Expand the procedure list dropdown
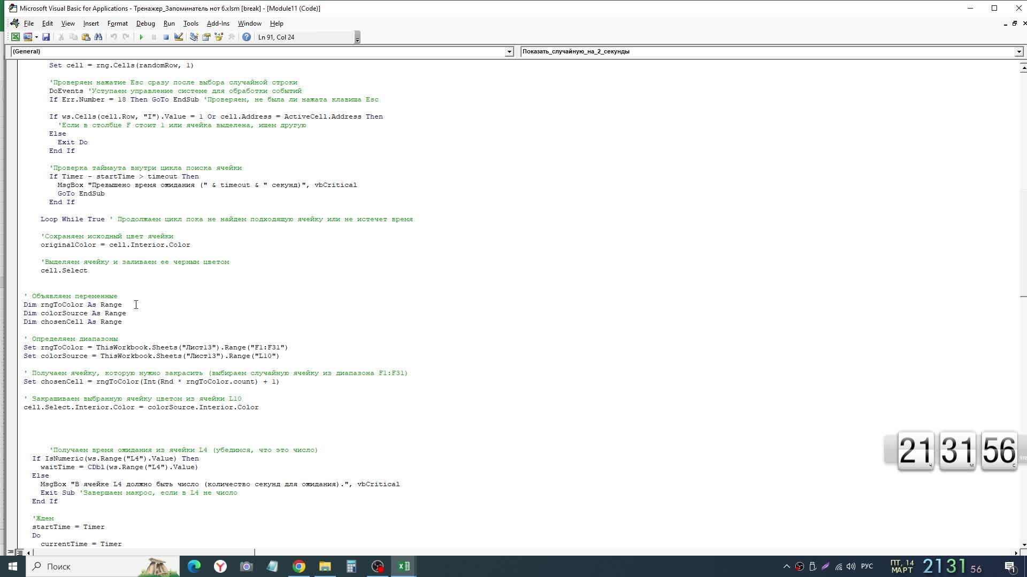Viewport: 1027px width, 577px height. [1018, 52]
